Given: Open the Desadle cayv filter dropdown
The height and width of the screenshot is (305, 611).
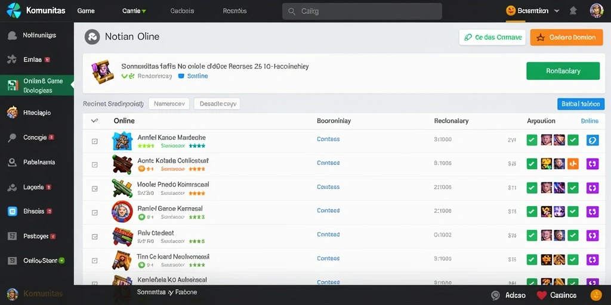Looking at the screenshot, I should 217,104.
